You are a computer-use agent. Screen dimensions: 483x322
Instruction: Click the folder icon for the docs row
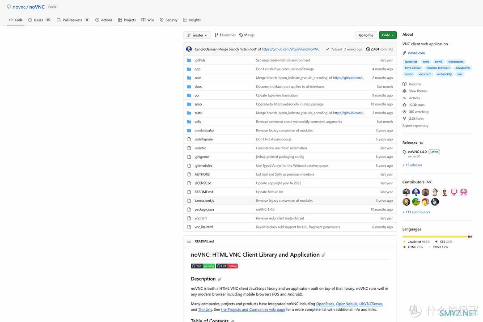coord(189,87)
